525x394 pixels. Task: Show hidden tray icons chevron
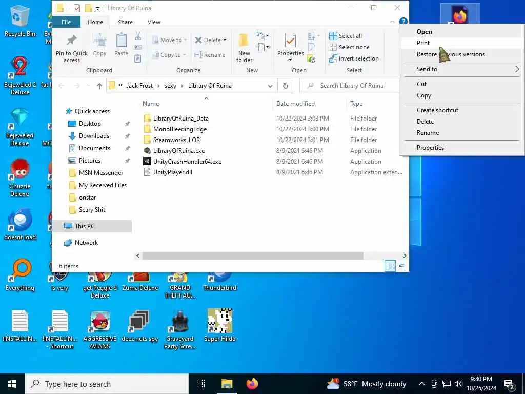click(422, 384)
